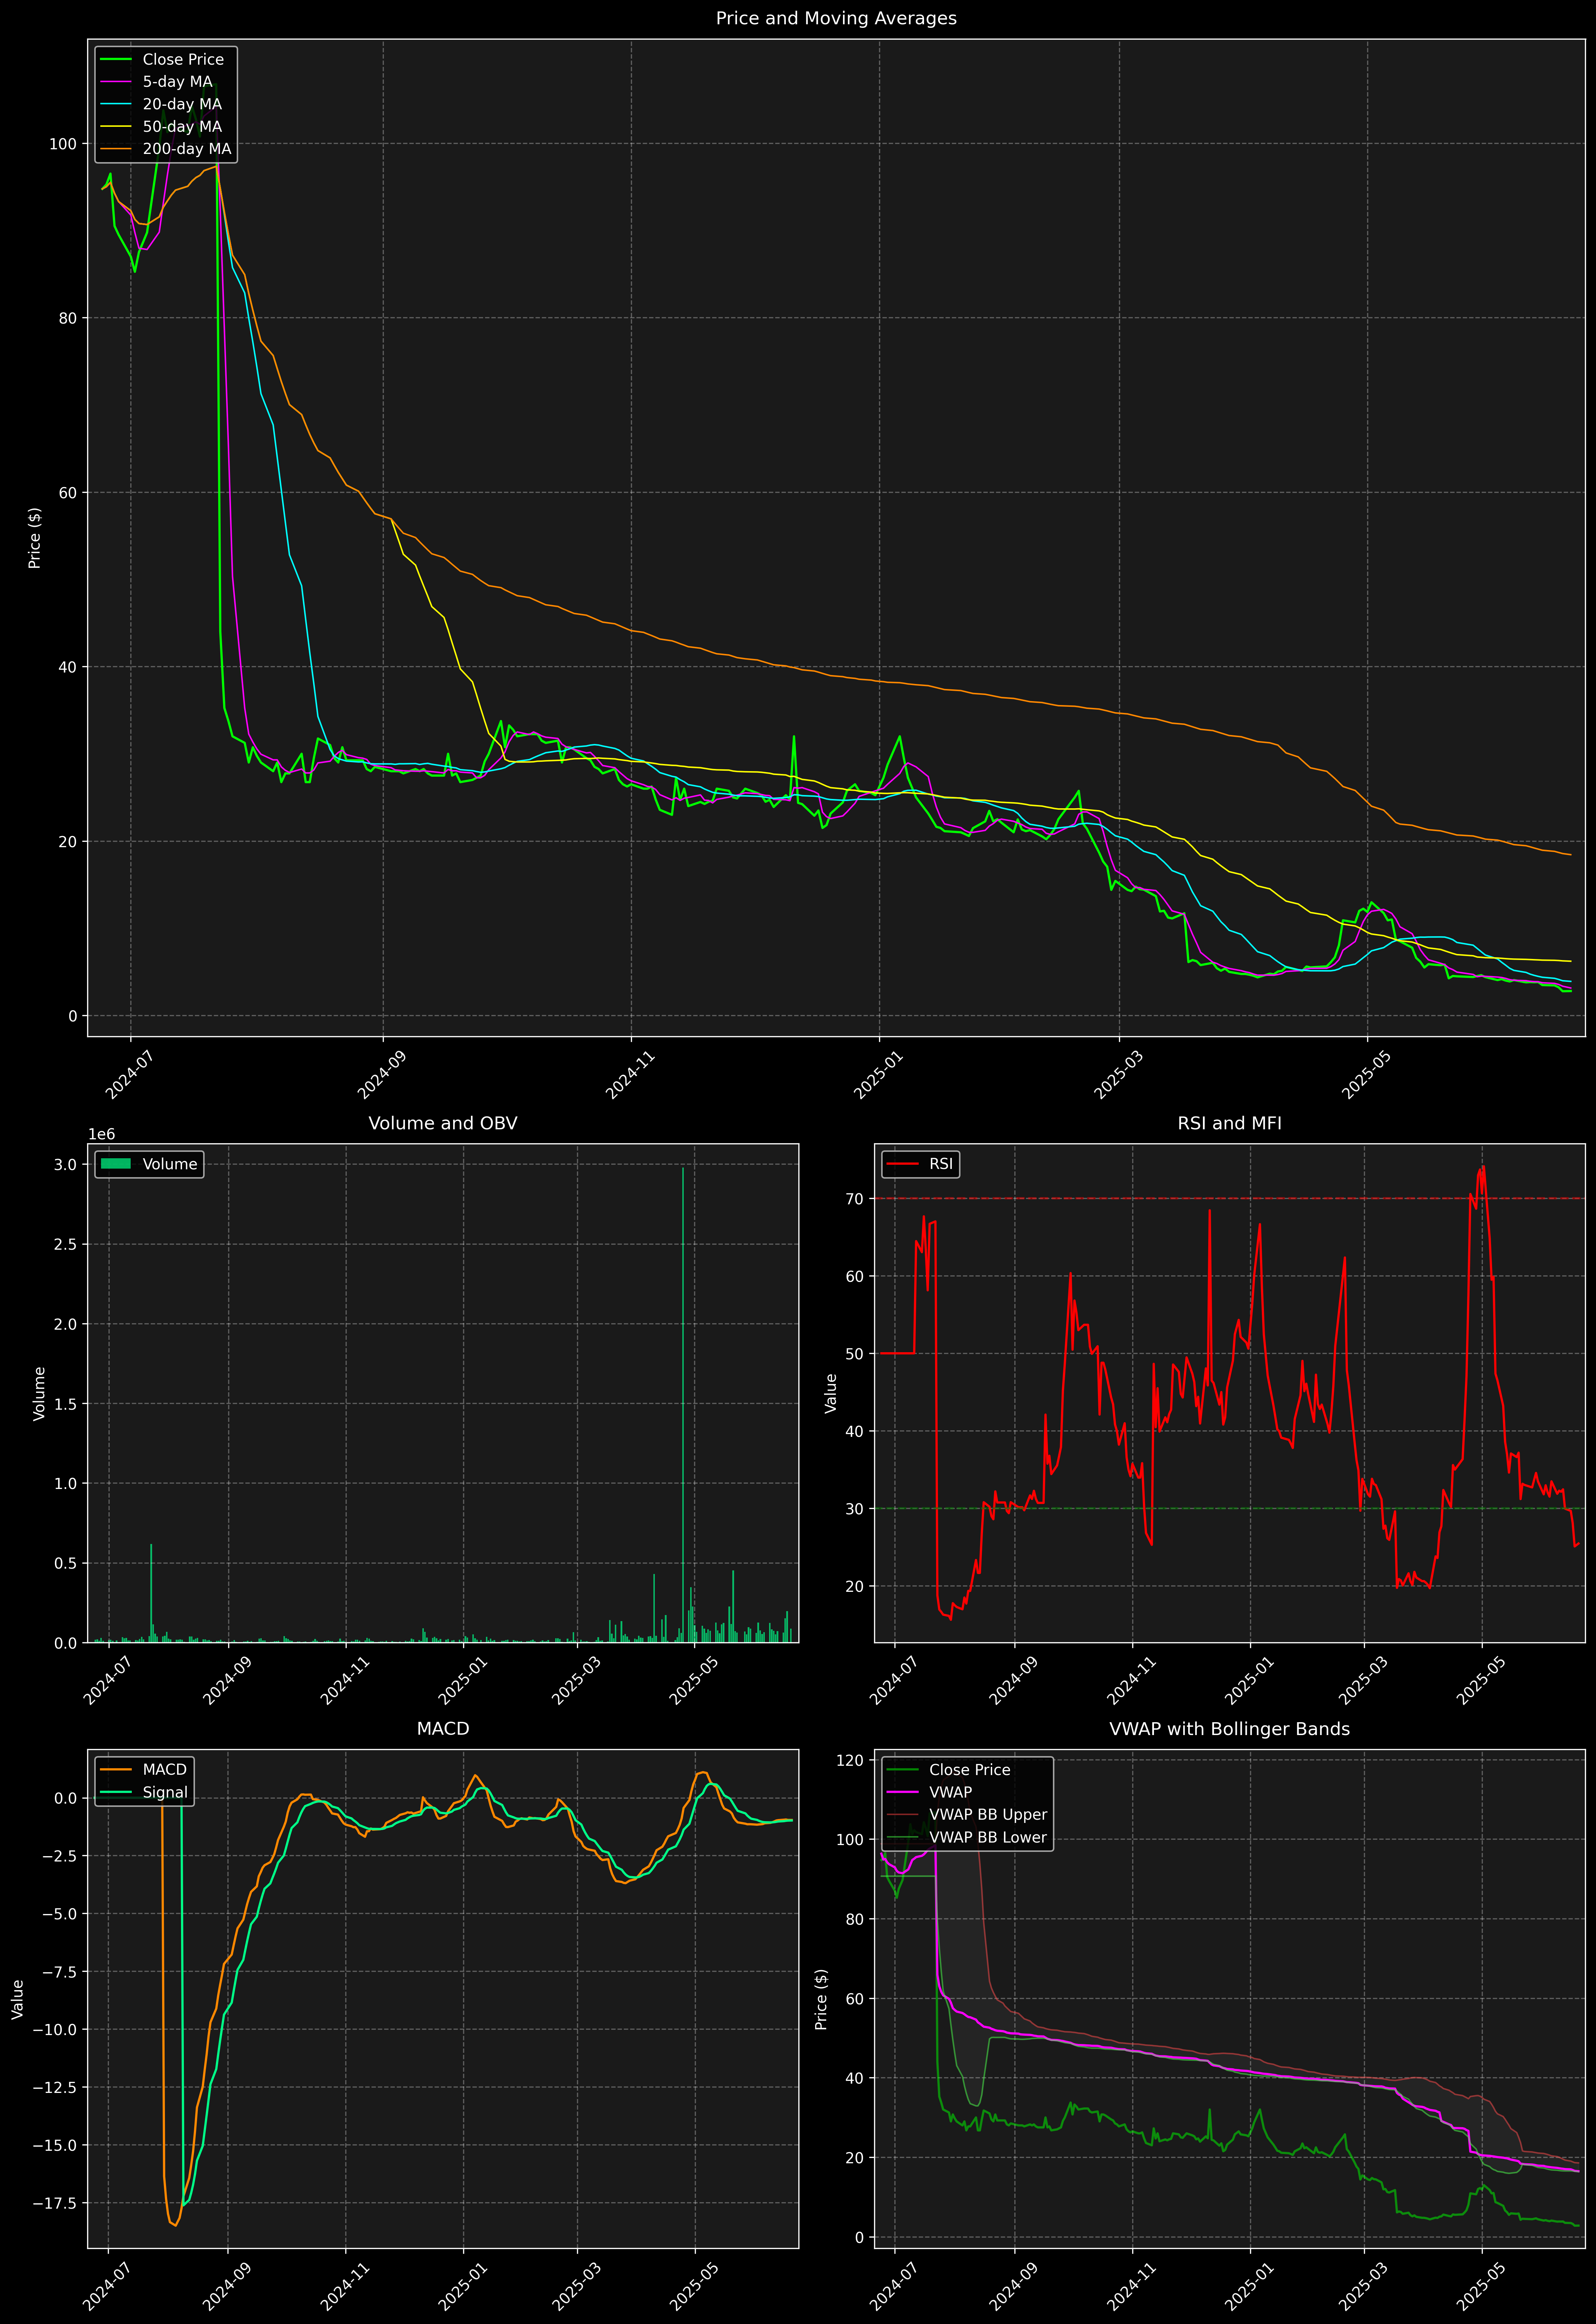Screen dimensions: 1596x2324
Task: Select the 'Volume' legend label
Action: [x=170, y=1164]
